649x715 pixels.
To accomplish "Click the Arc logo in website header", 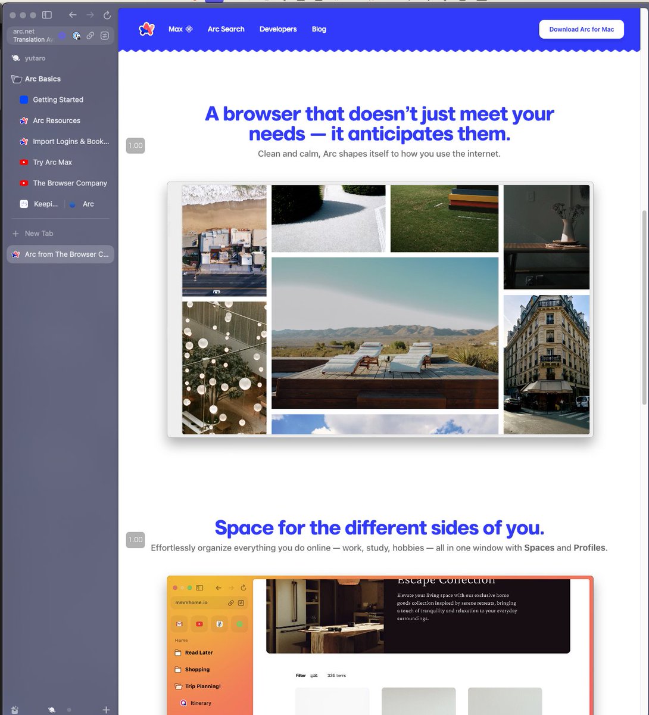I will point(146,29).
